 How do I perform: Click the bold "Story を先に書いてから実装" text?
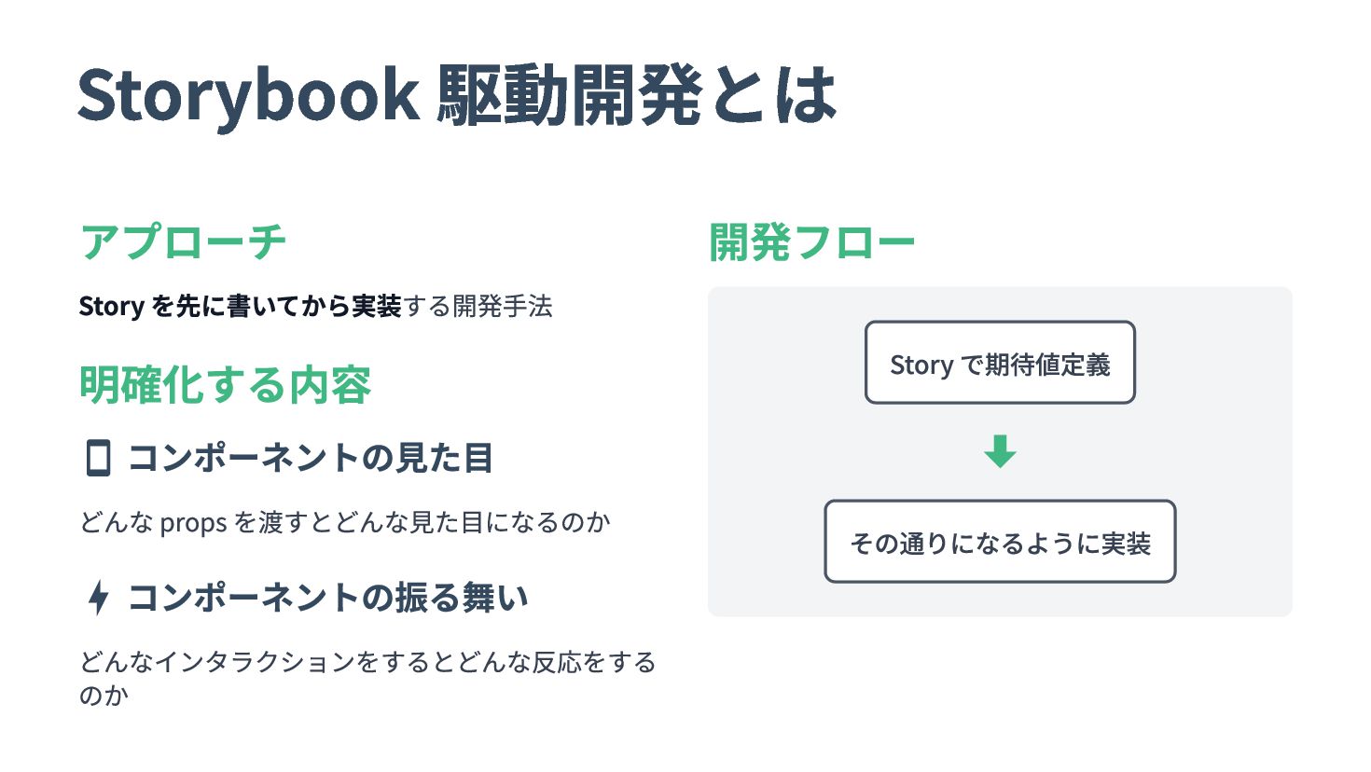click(x=240, y=306)
